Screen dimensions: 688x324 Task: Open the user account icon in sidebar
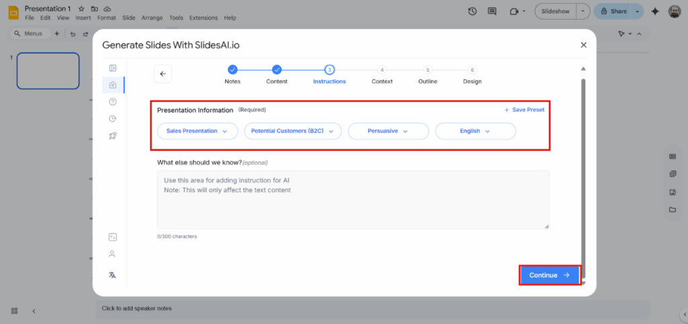(x=112, y=254)
